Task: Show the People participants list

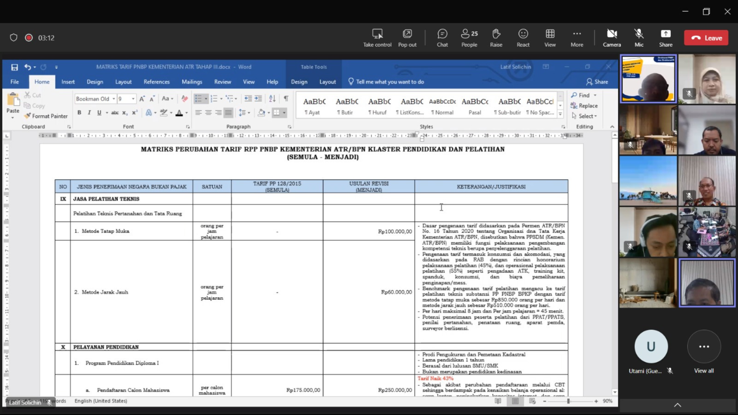Action: pyautogui.click(x=469, y=38)
